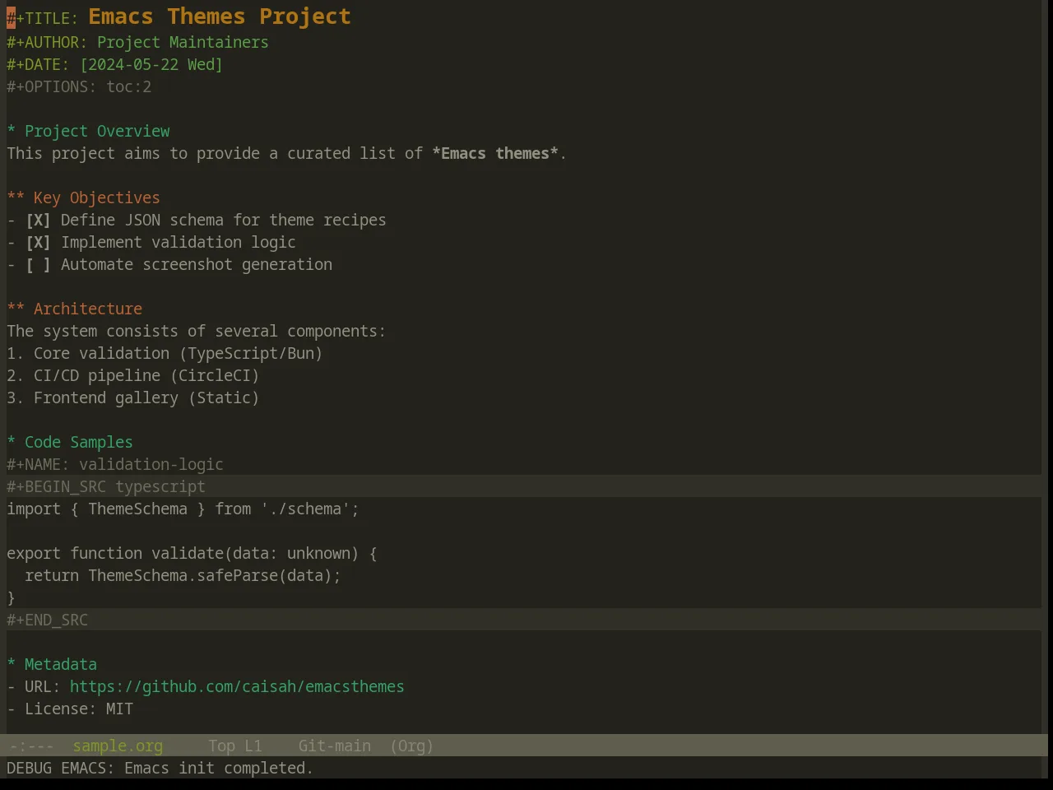
Task: Click the import { ThemeSchema } code line
Action: [183, 509]
